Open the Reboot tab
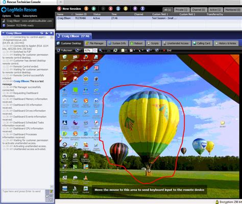This screenshot has height=204, width=242. [x=137, y=43]
